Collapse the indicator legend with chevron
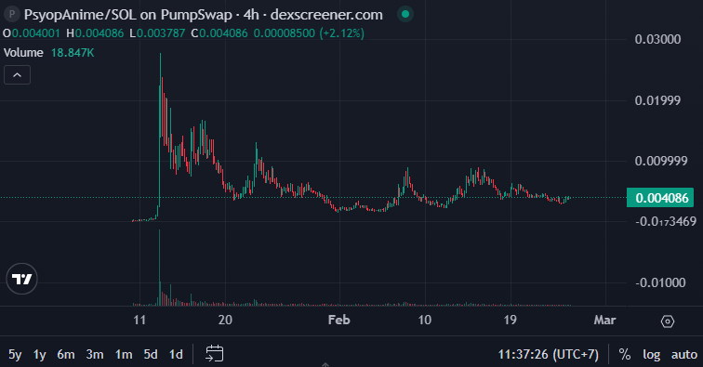 (x=17, y=75)
